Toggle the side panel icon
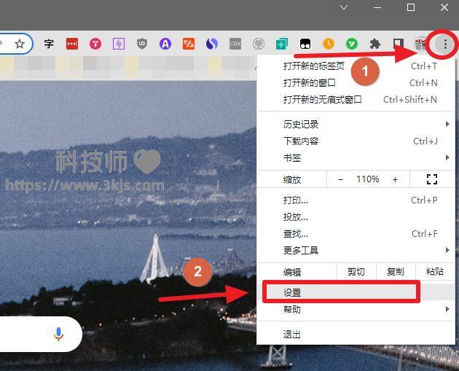The height and width of the screenshot is (371, 459). pos(399,44)
